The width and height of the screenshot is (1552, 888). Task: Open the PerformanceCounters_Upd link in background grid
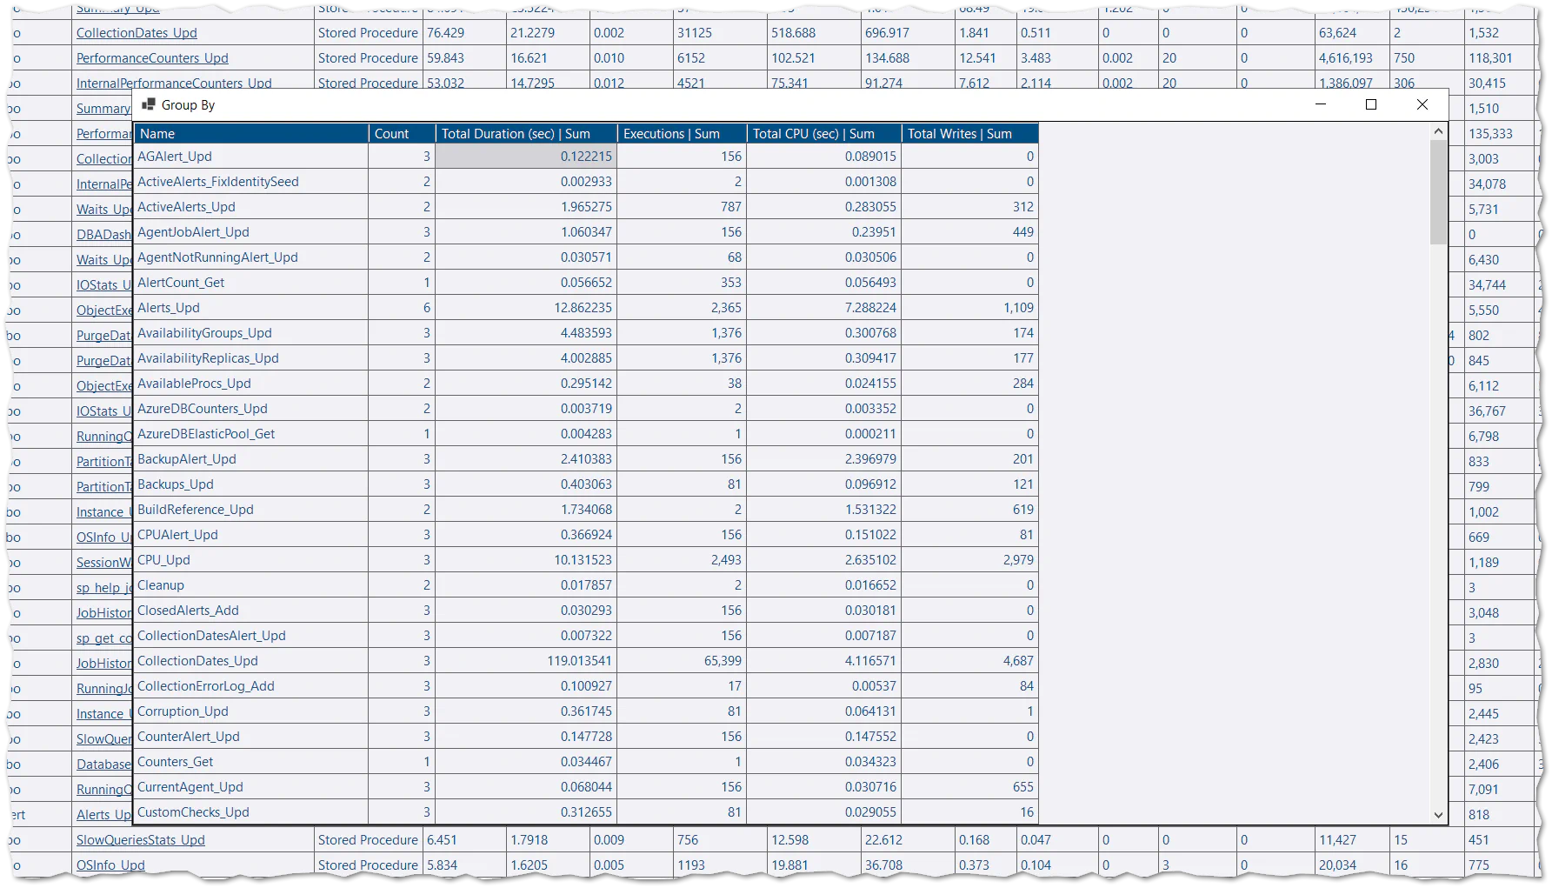[x=152, y=58]
